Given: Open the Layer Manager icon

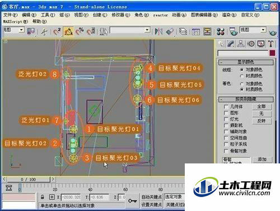Looking at the screenshot, I should (x=183, y=31).
